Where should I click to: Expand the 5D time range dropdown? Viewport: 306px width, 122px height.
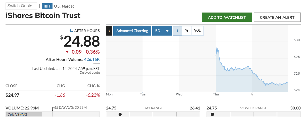[x=162, y=31]
